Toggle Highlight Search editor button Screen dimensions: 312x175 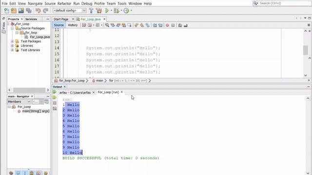tap(124, 25)
